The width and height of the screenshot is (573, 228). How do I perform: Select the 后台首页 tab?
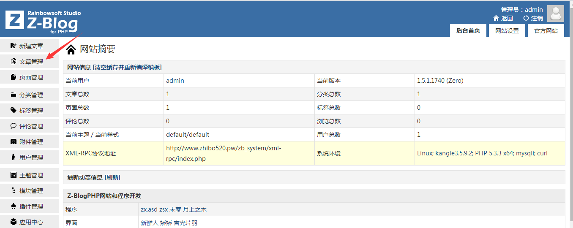[468, 30]
